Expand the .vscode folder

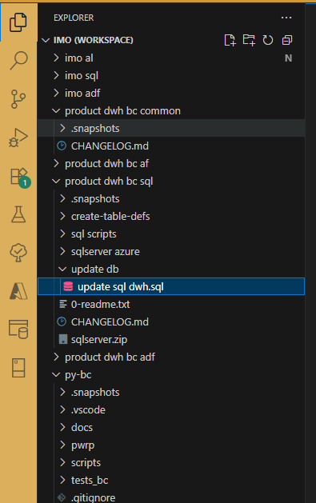click(x=62, y=409)
